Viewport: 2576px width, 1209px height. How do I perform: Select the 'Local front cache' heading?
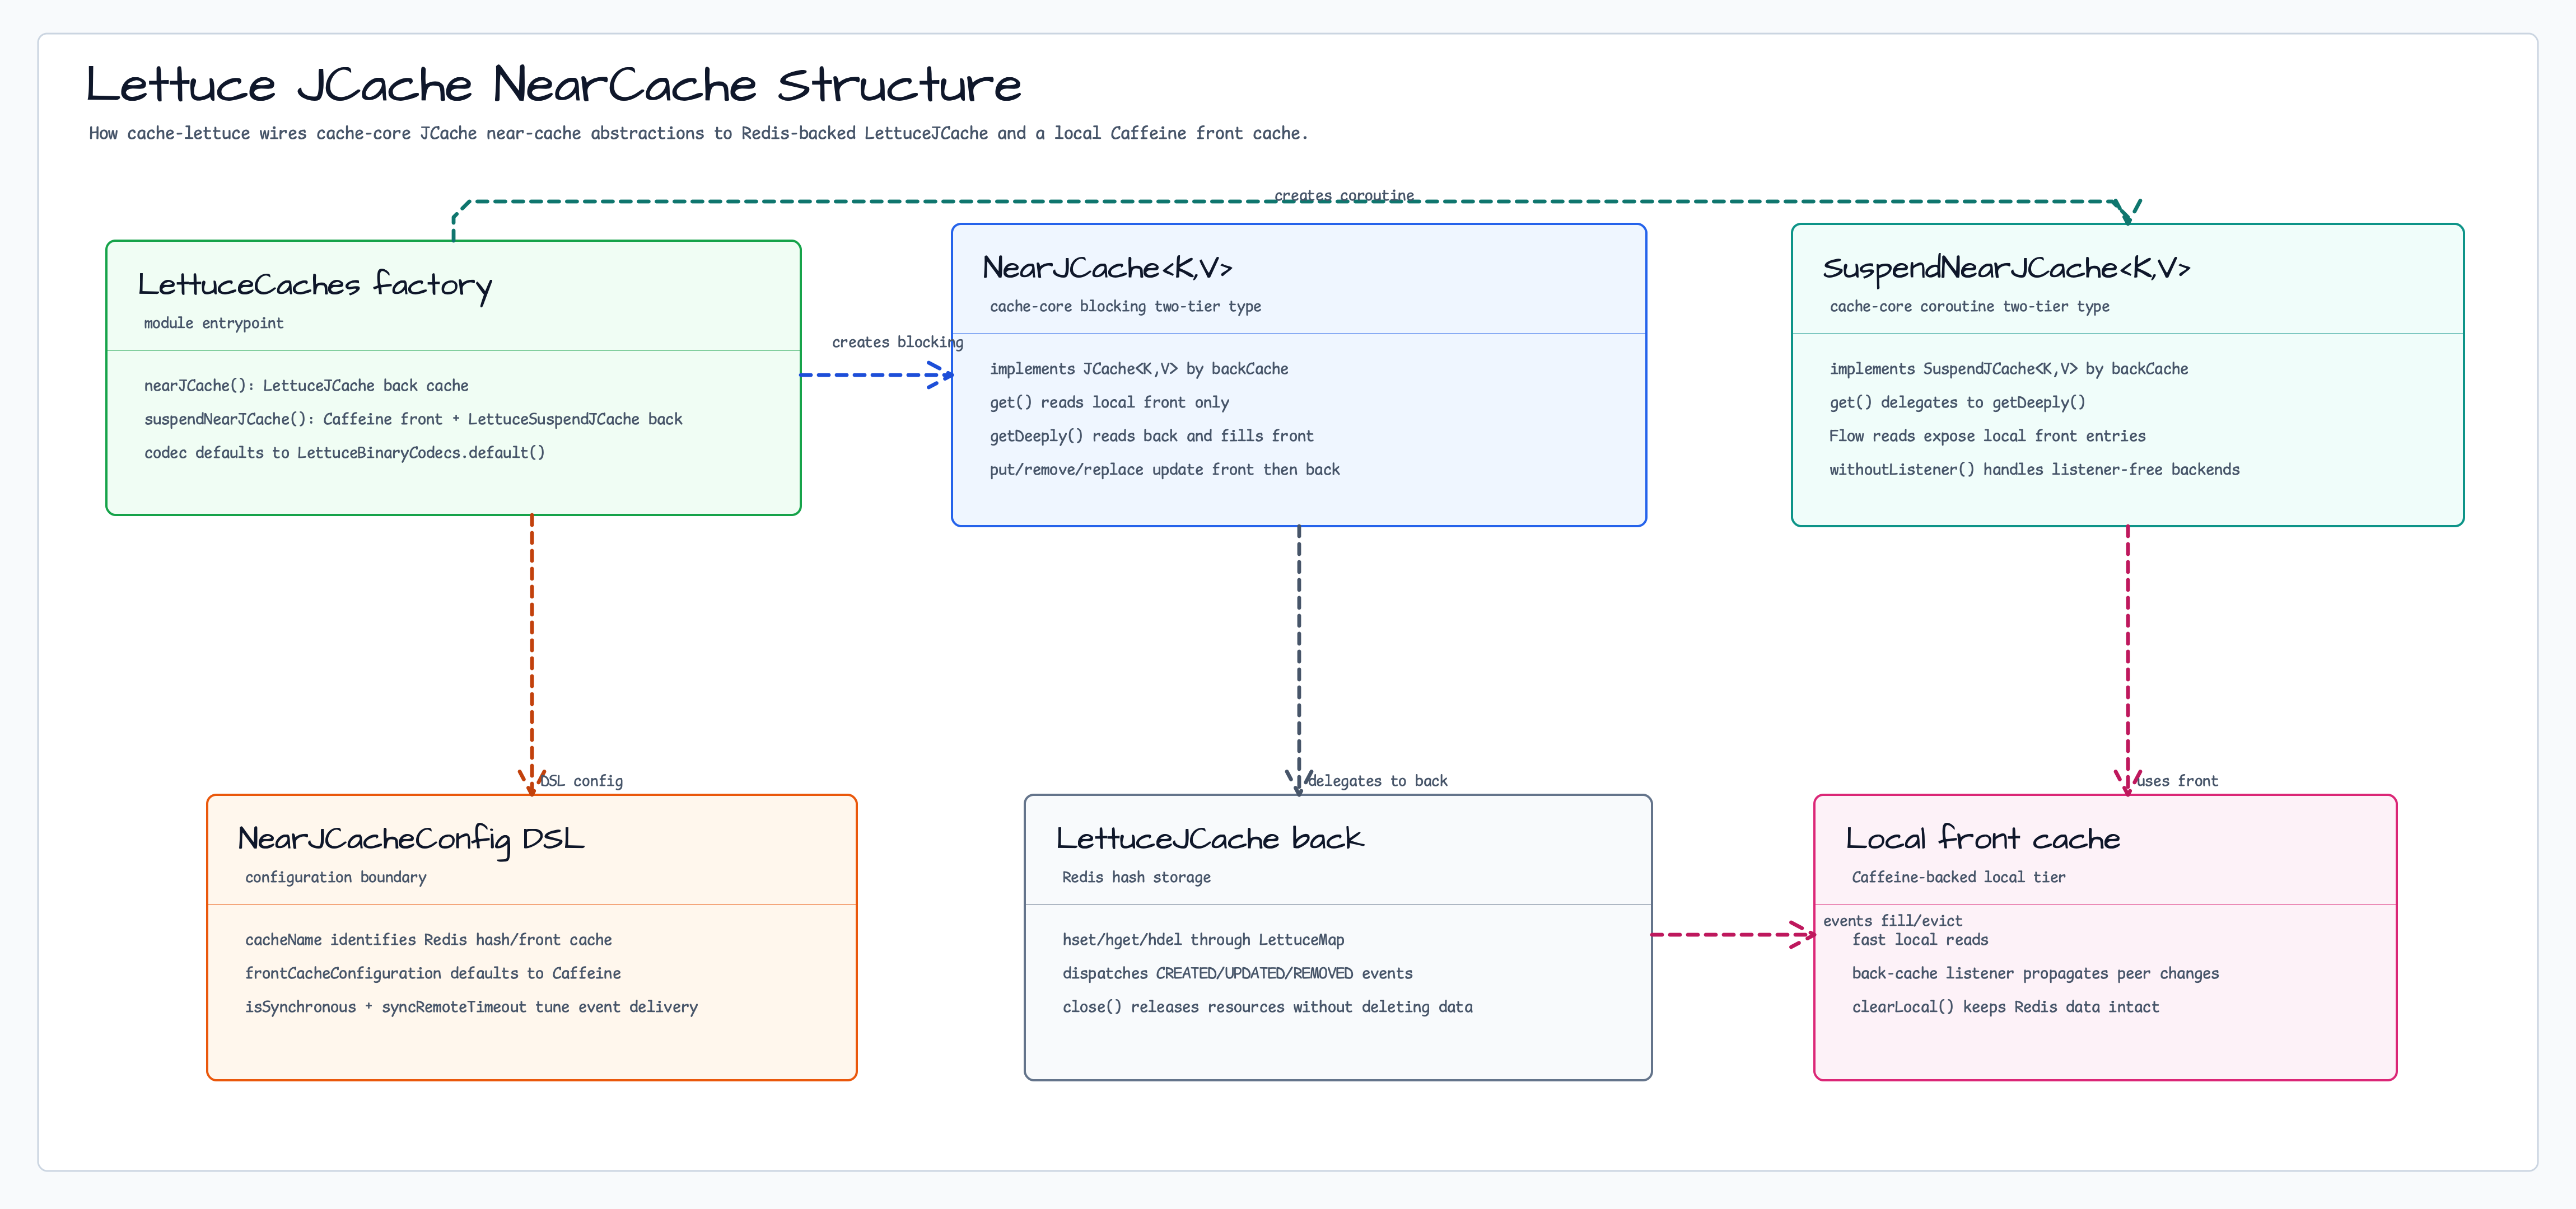click(x=1983, y=838)
